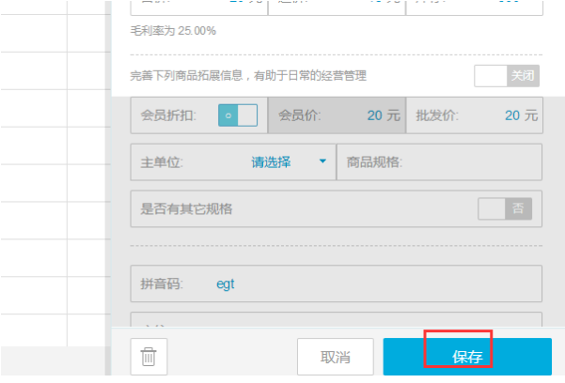Toggle the 会员折扣 member discount switch
Screen dimensions: 565x383
click(238, 115)
